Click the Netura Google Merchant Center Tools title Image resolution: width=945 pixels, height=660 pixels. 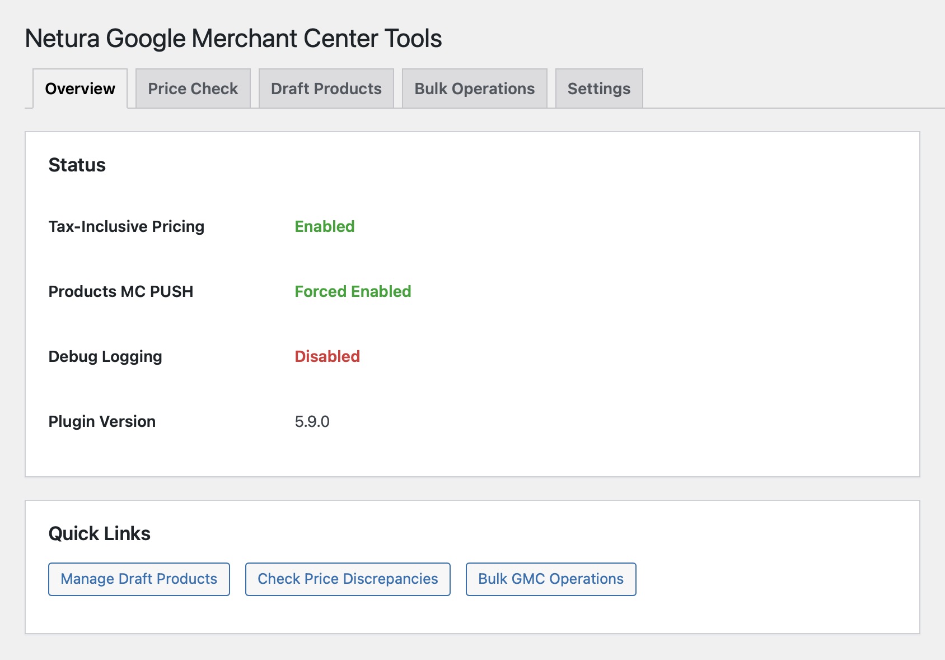pos(233,38)
